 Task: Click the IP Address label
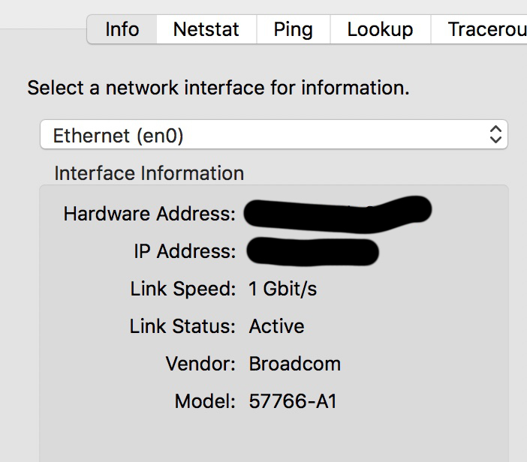(185, 251)
